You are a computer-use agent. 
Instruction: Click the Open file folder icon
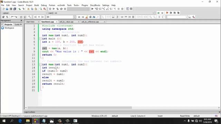coord(7,9)
